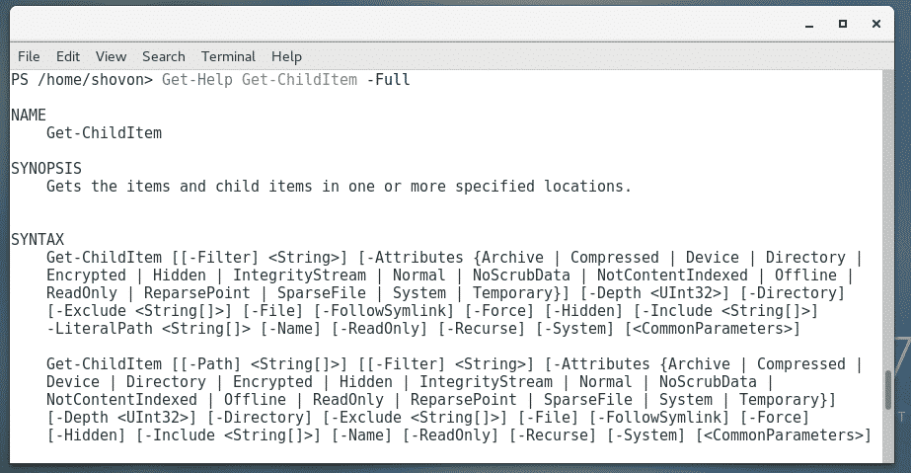
Task: Open the Help menu
Action: click(x=286, y=56)
